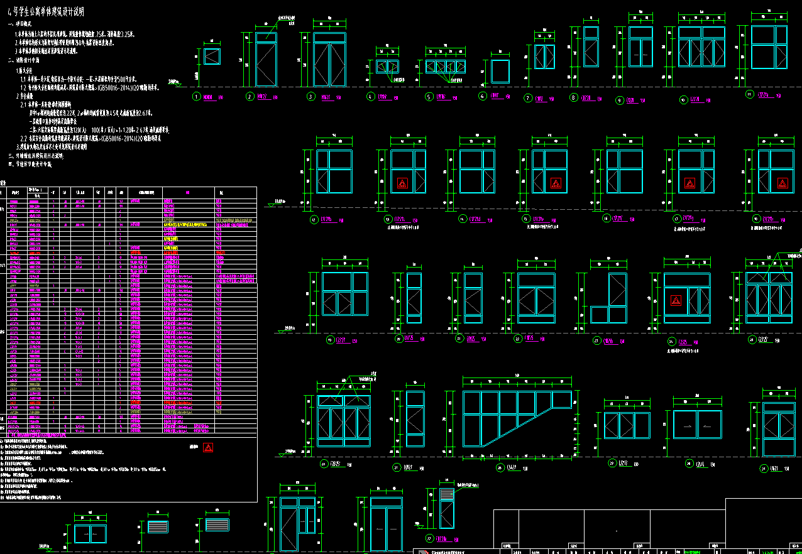Select detail marker number 28
The image size is (802, 554).
500,467
